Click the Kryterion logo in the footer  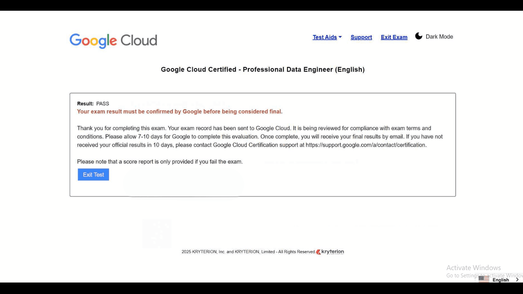pyautogui.click(x=330, y=252)
